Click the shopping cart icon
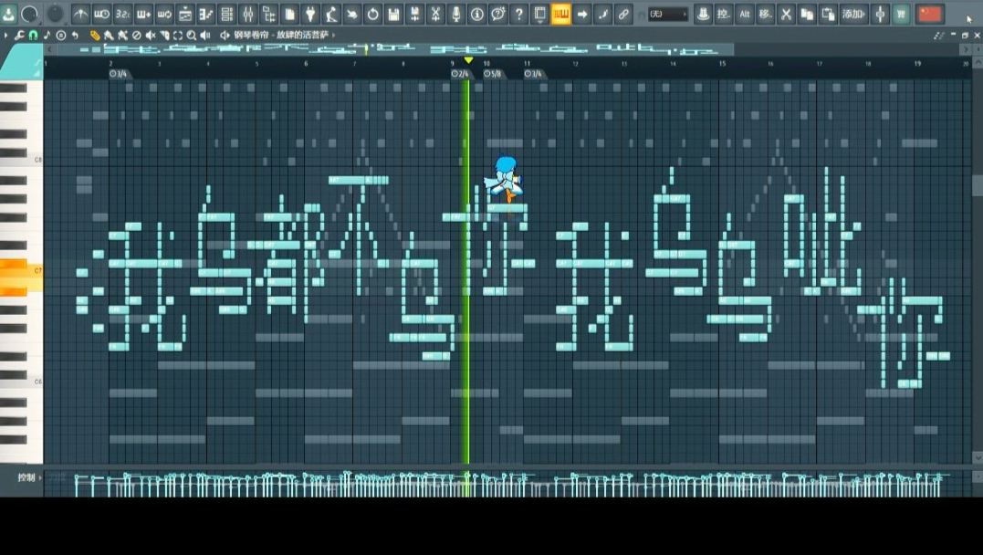Viewport: 983px width, 555px height. coord(901,14)
